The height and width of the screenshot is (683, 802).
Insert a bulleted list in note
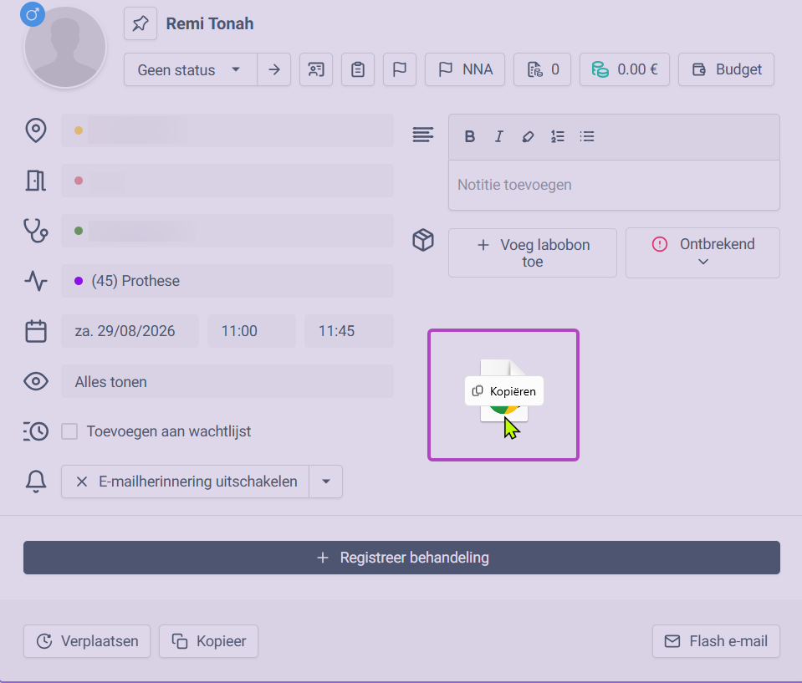point(587,136)
